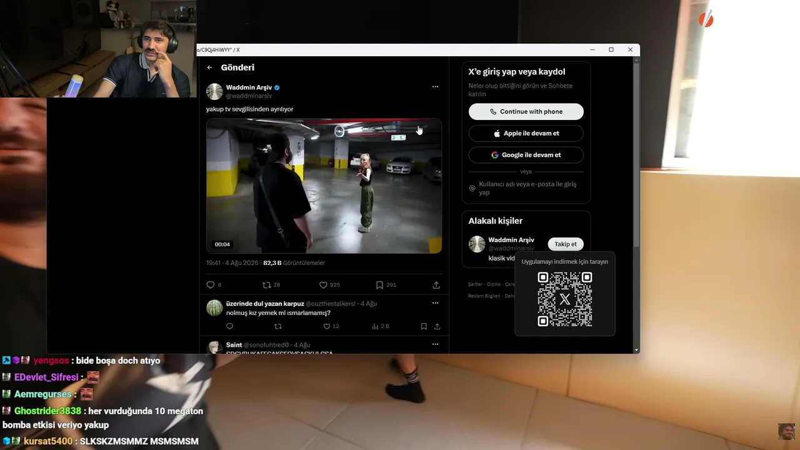
Task: Click 'Continue with phone' button
Action: [526, 112]
